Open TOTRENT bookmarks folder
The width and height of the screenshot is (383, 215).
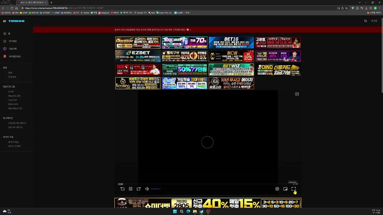[45, 13]
